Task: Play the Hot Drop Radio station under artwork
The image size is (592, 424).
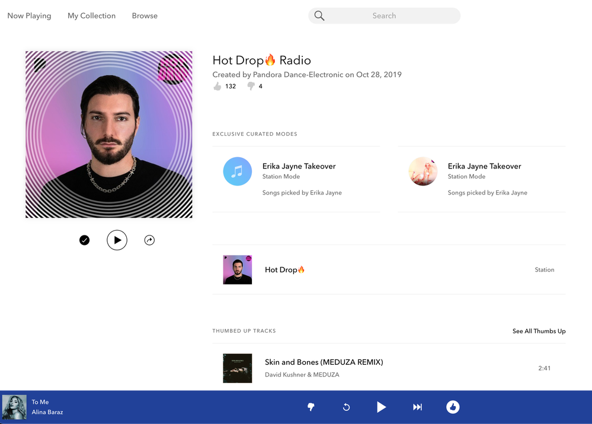Action: coord(117,240)
